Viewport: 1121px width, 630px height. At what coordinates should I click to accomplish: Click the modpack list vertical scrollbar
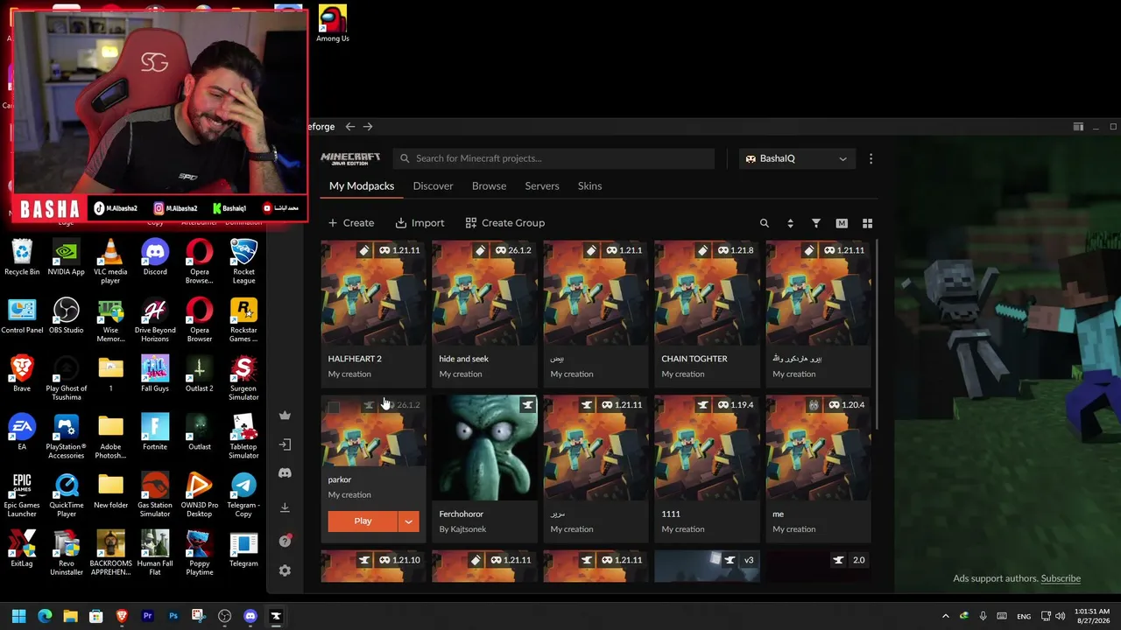[877, 332]
